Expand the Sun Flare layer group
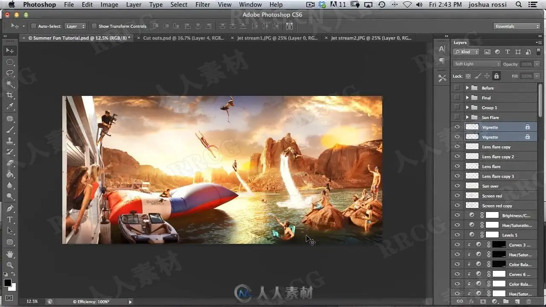 [x=467, y=117]
